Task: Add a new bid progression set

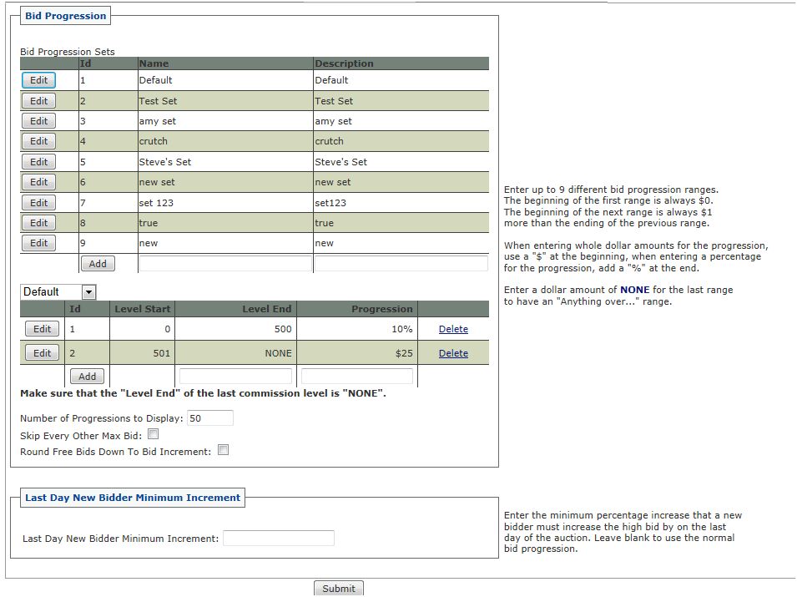Action: pyautogui.click(x=98, y=263)
